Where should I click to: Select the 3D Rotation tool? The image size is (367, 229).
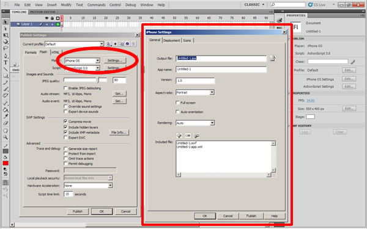tap(6, 42)
